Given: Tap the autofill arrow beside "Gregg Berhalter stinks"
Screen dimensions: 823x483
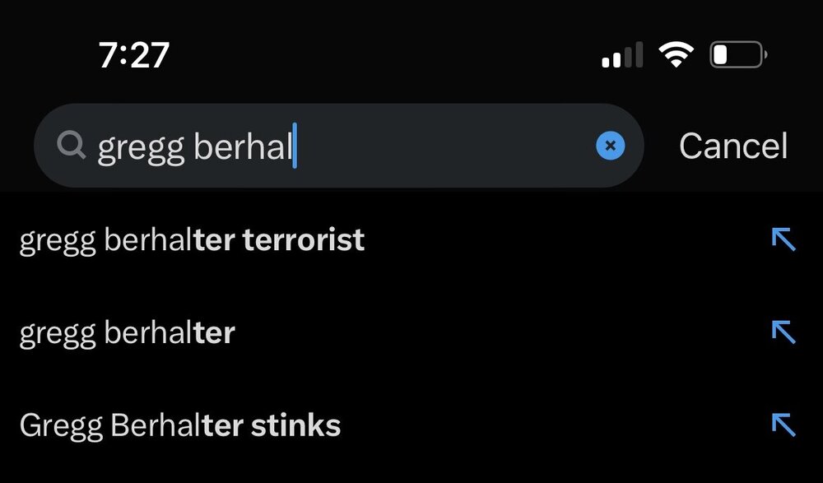Looking at the screenshot, I should [783, 425].
